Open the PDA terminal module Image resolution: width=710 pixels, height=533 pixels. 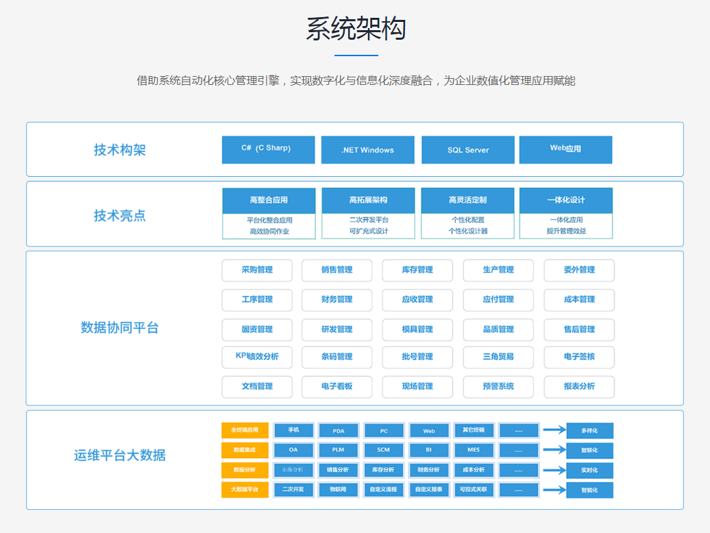coord(339,430)
